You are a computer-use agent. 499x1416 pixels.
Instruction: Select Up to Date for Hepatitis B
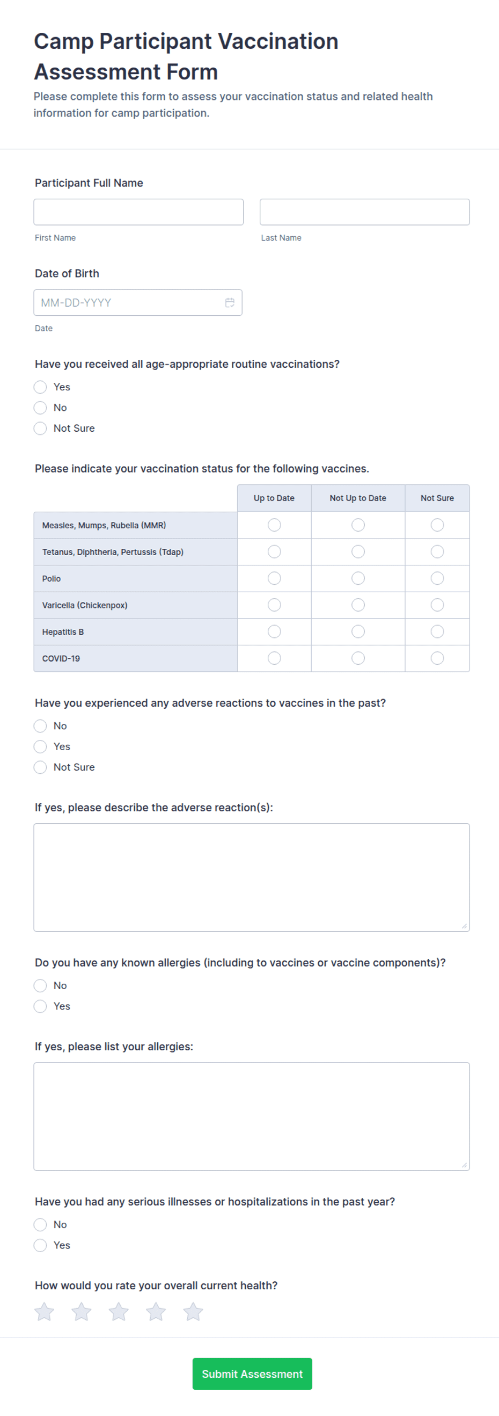click(274, 631)
